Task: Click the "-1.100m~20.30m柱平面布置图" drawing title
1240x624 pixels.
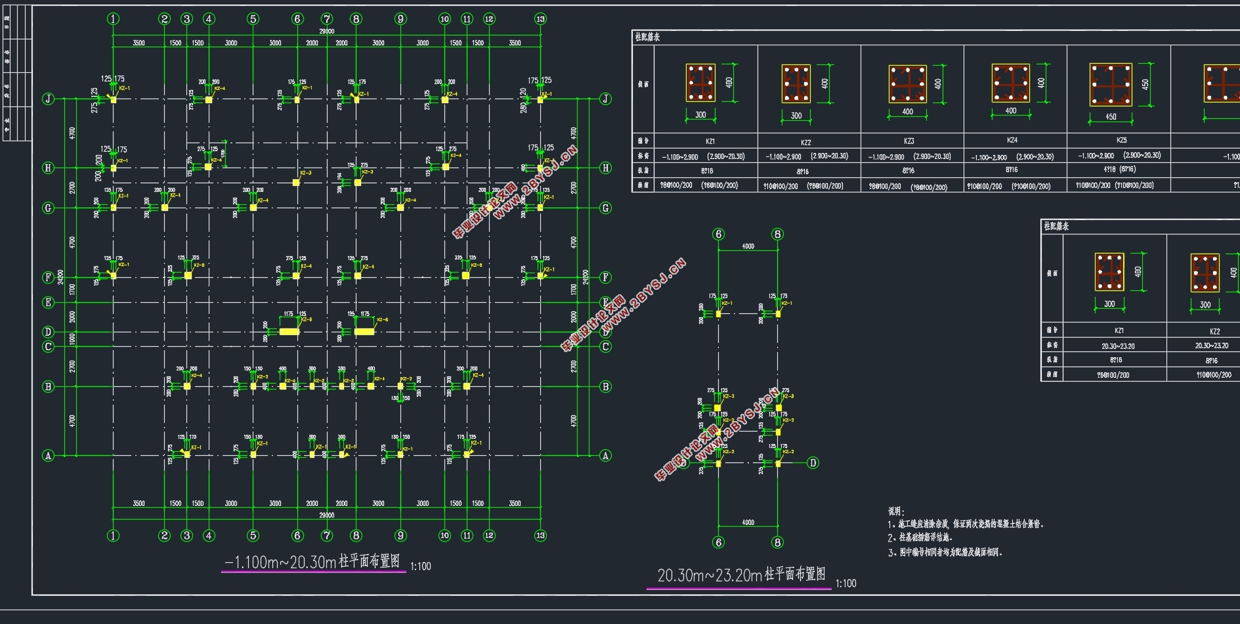Action: (312, 562)
